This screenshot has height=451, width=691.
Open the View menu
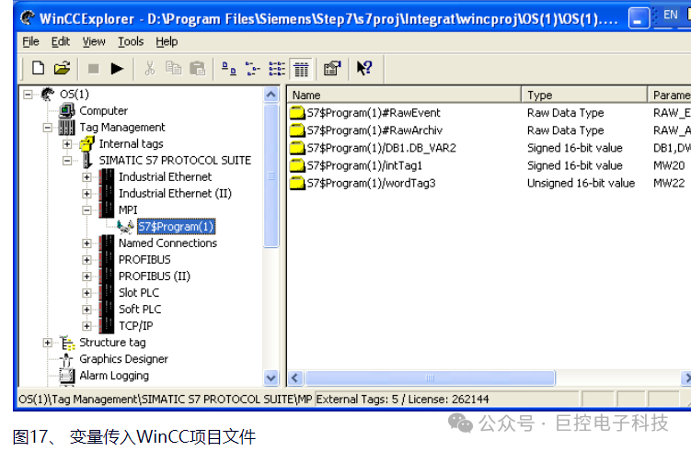[x=94, y=41]
